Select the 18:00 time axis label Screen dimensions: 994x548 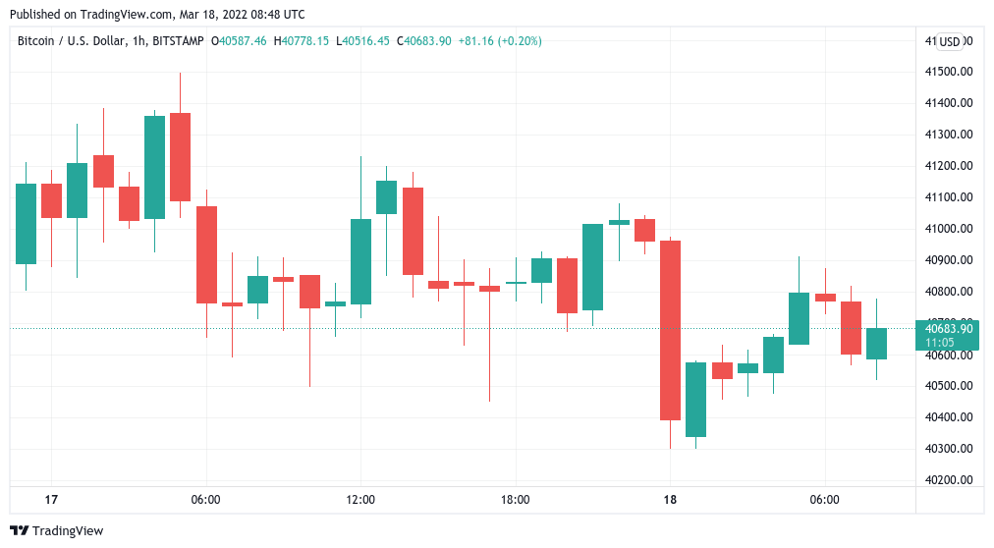[x=515, y=500]
